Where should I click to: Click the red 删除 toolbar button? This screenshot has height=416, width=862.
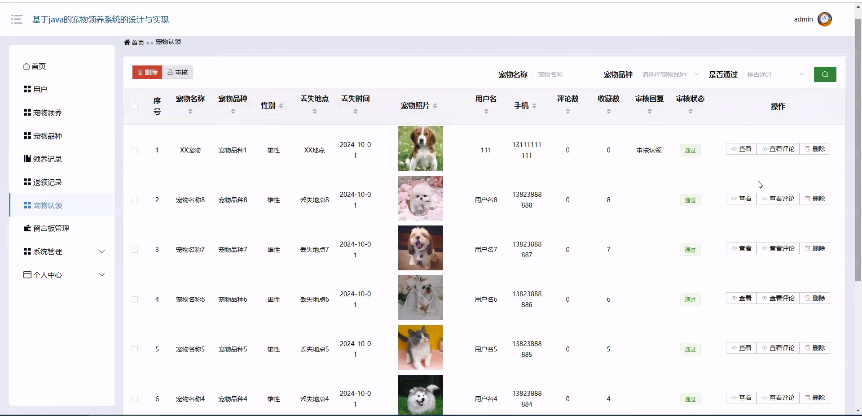point(147,72)
